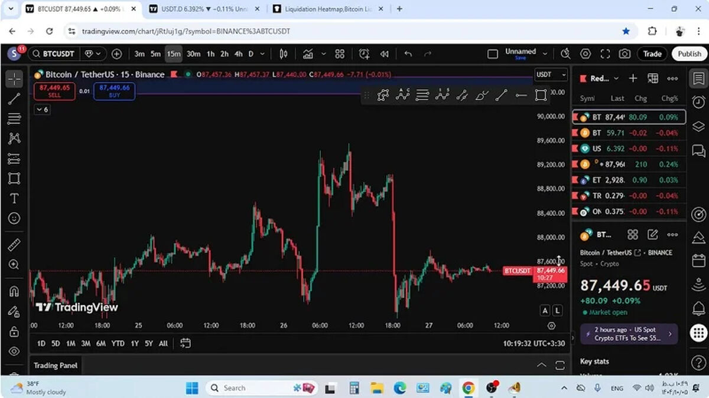Open the Fibonacci retracement tools

[x=14, y=119]
